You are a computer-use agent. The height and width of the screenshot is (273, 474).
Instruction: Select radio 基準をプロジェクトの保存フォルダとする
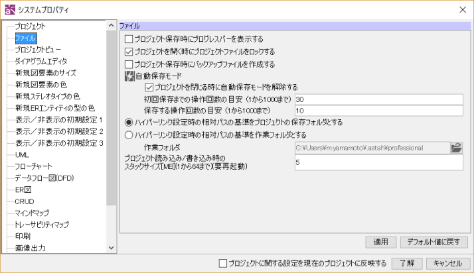129,122
